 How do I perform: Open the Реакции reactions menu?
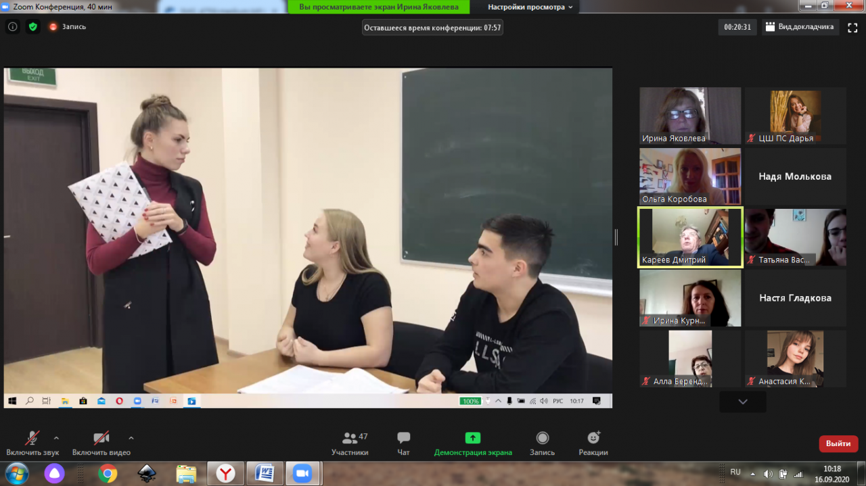coord(593,443)
